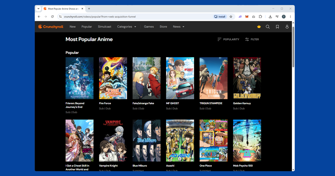Open the One Piece title text
The width and height of the screenshot is (335, 176).
205,166
